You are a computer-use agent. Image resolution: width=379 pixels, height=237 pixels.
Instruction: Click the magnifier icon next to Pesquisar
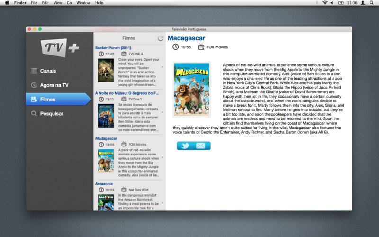pyautogui.click(x=34, y=113)
